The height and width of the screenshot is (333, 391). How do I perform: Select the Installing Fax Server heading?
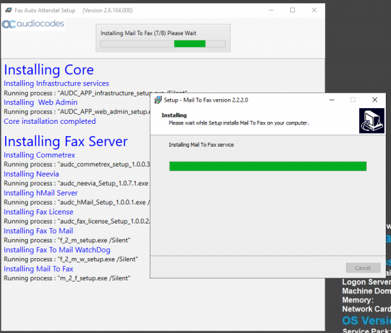coord(66,141)
